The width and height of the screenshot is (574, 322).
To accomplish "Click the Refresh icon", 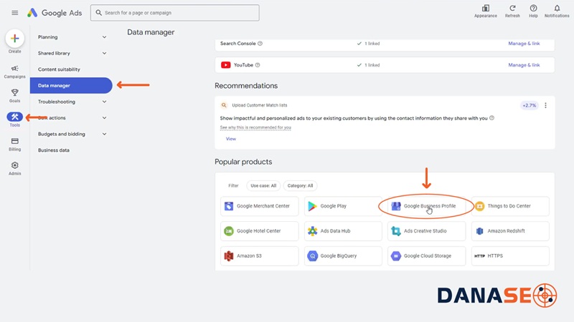I will 512,11.
